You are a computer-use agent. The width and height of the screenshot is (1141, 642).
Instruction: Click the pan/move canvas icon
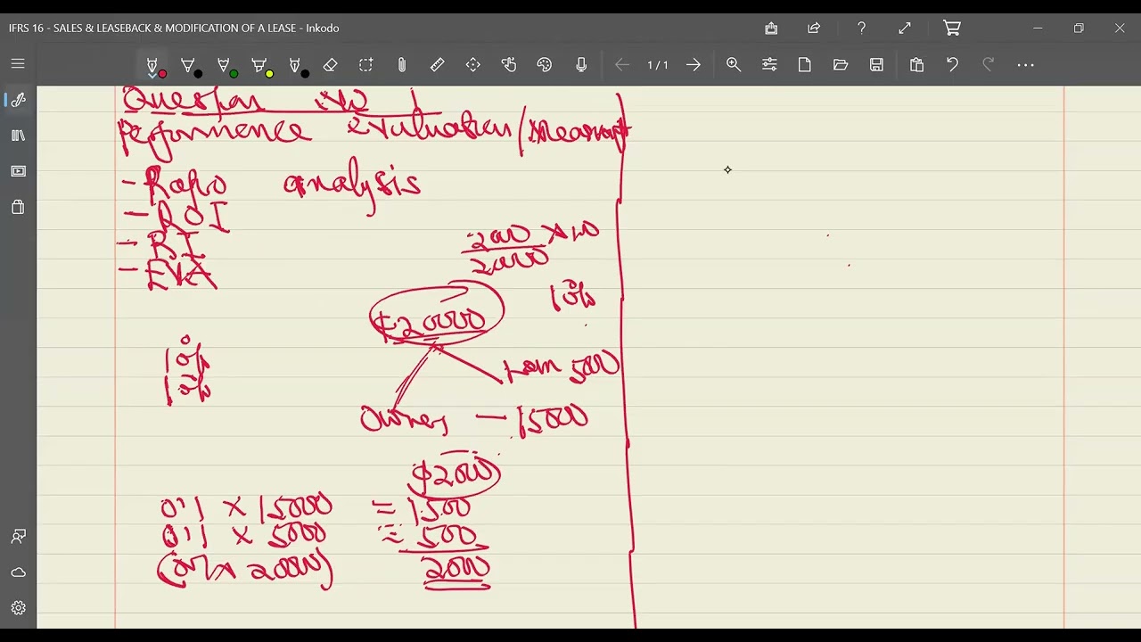point(473,65)
